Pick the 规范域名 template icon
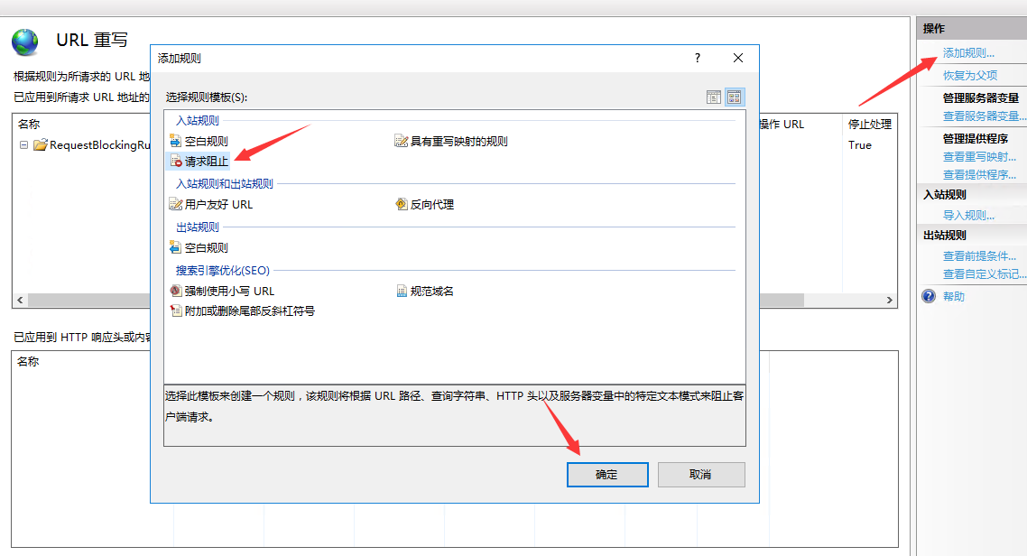This screenshot has width=1027, height=556. [402, 292]
